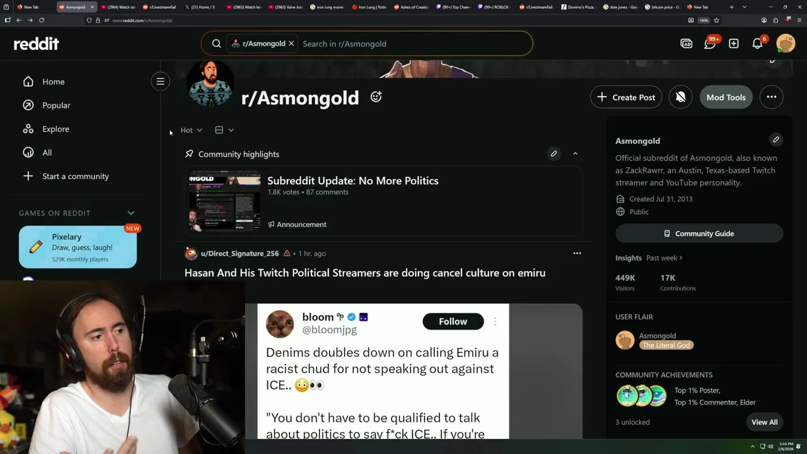Viewport: 807px width, 454px height.
Task: Select Explore in the left navigation
Action: (55, 129)
